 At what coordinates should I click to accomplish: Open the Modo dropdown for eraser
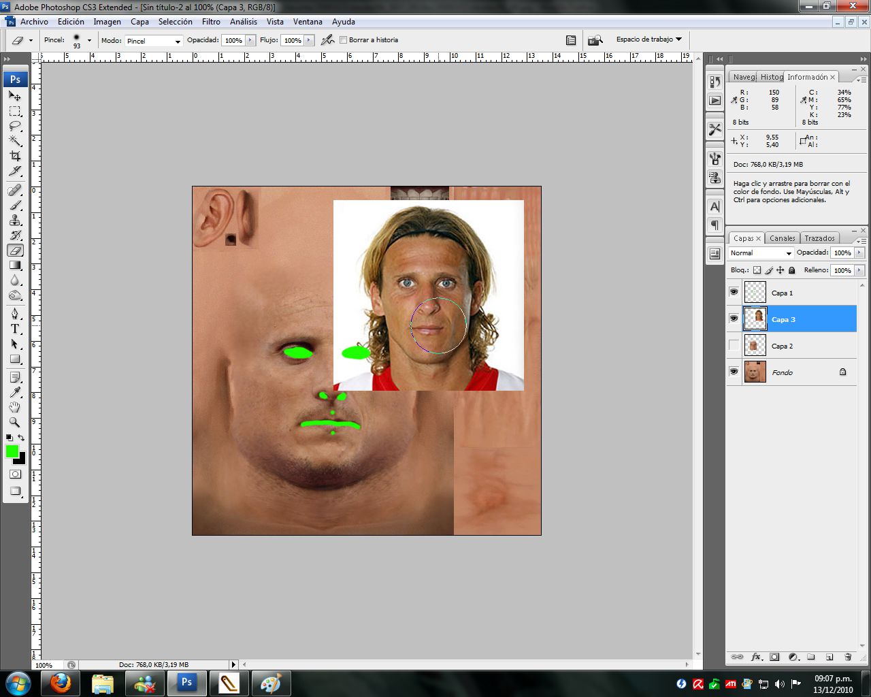click(154, 41)
